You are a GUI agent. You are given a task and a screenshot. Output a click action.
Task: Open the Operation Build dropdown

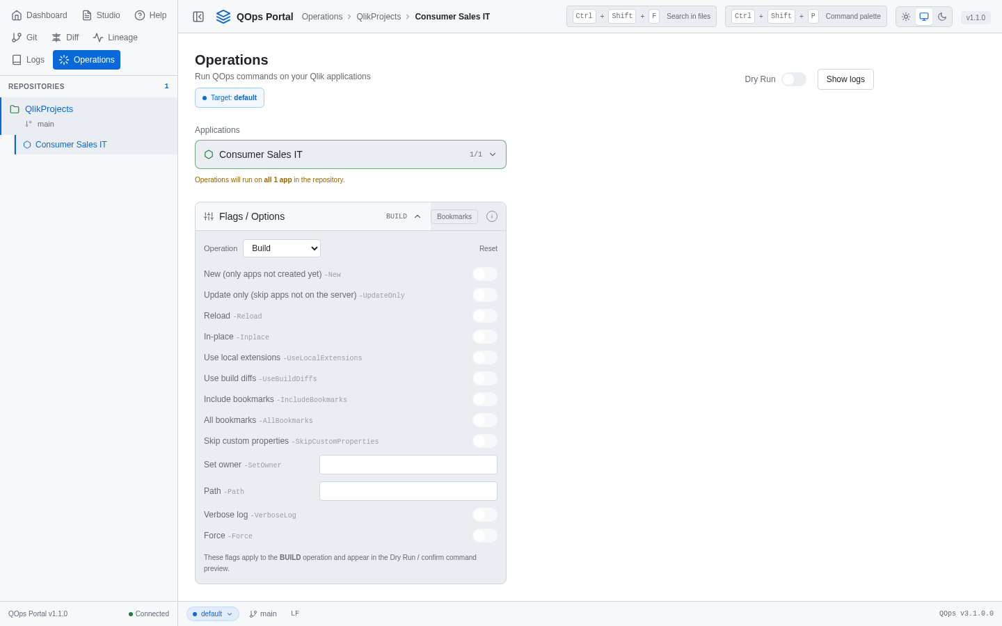(282, 248)
